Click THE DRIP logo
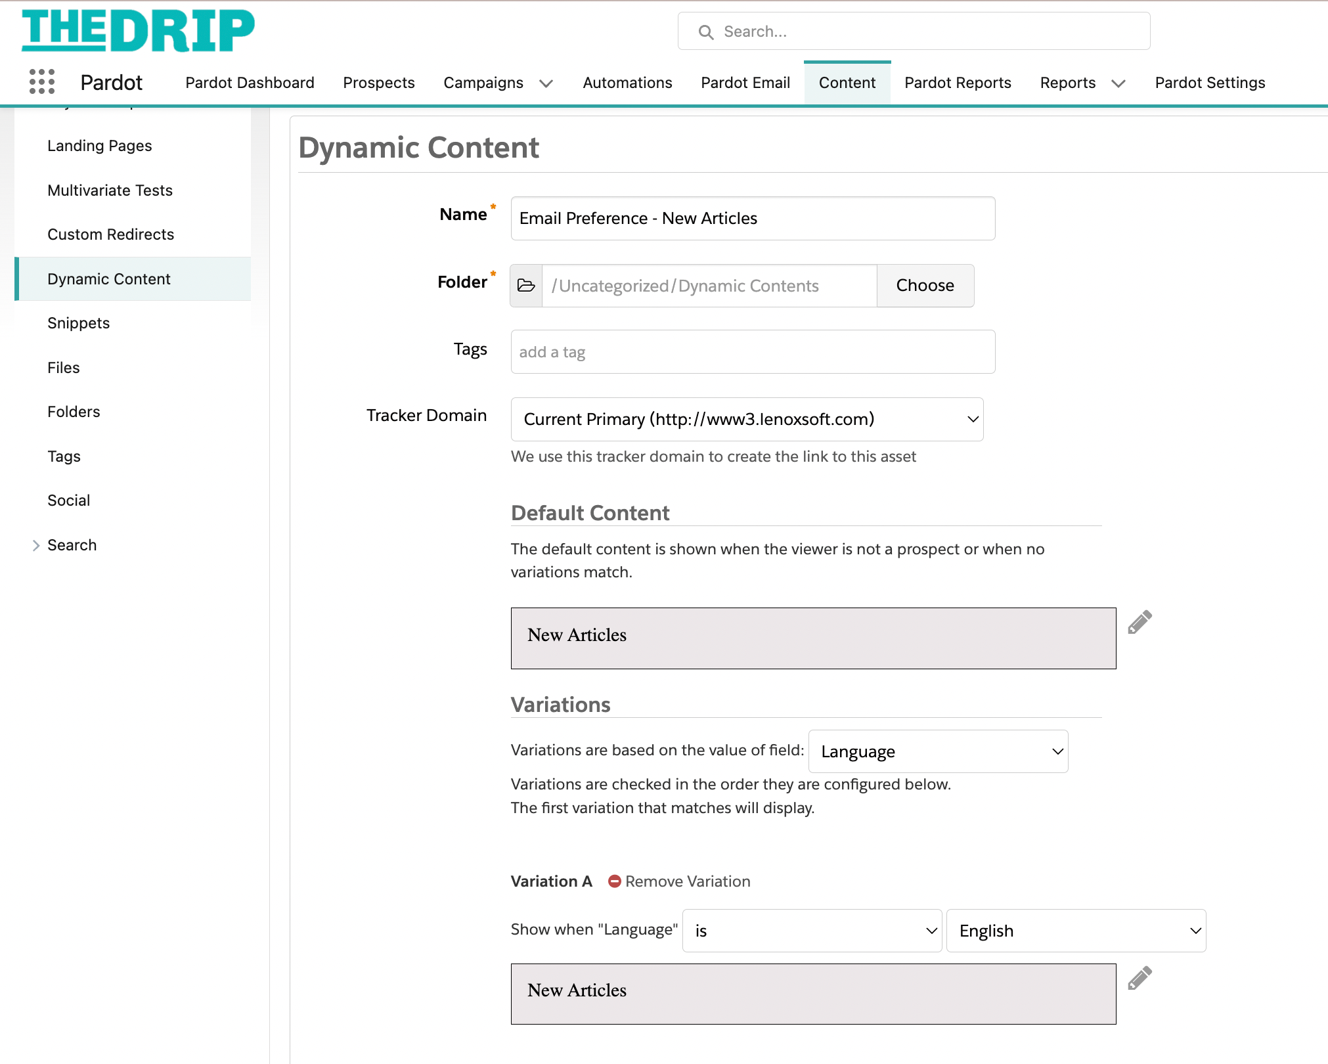Viewport: 1328px width, 1064px height. click(138, 30)
